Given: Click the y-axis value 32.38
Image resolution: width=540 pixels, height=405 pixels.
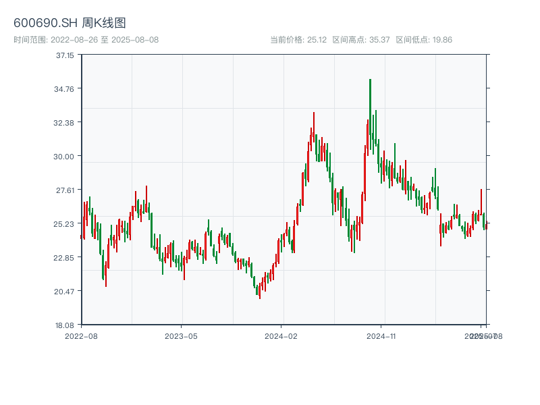Looking at the screenshot, I should (x=63, y=123).
